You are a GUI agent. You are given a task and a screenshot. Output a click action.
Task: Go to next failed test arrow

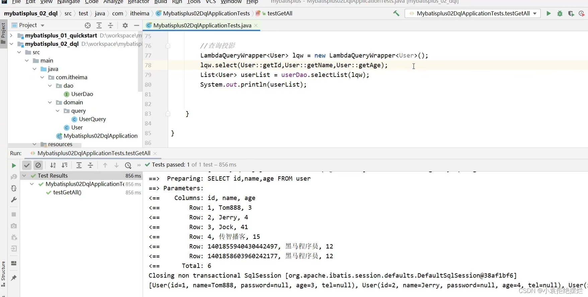(x=117, y=165)
